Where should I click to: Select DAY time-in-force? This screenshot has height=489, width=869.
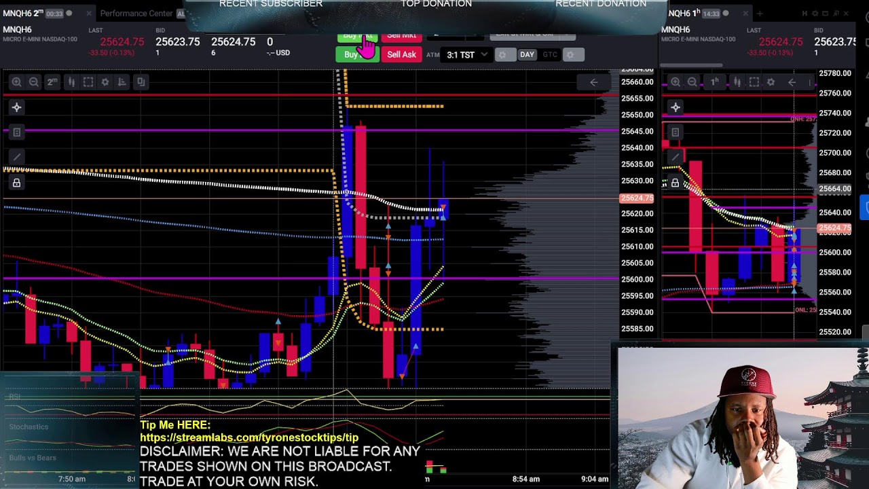pos(527,54)
